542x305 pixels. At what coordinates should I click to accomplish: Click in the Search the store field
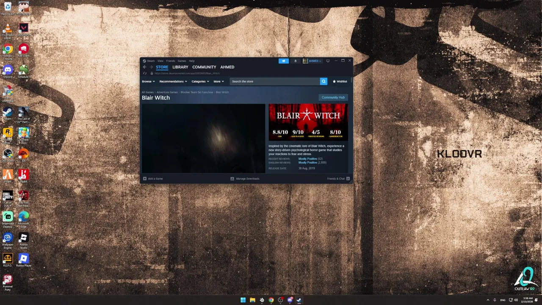(x=275, y=81)
